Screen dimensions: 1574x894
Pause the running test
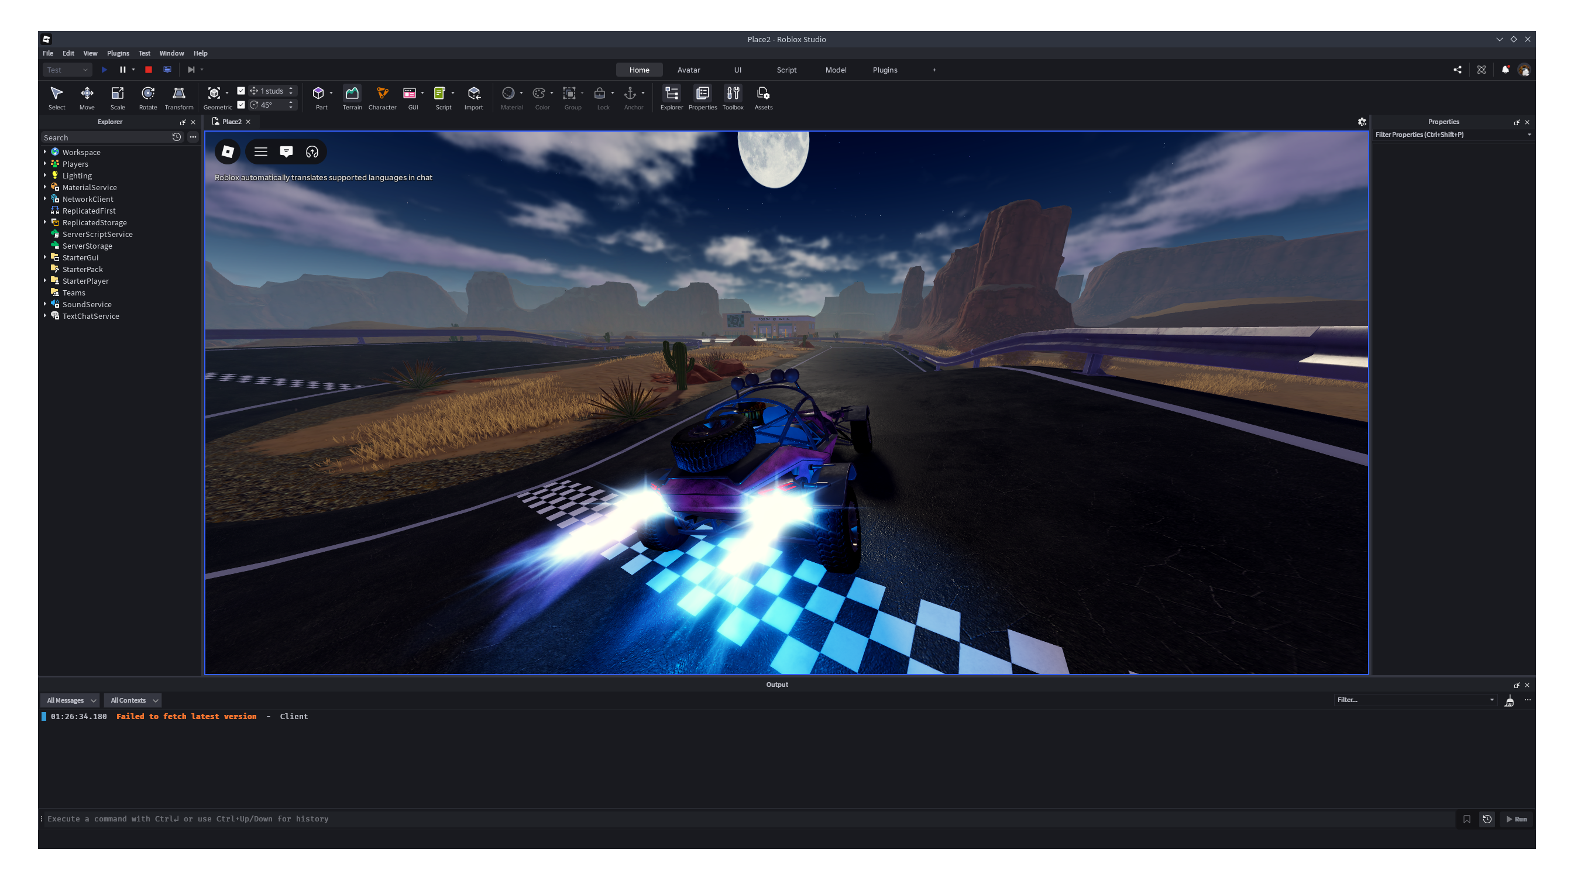pyautogui.click(x=122, y=70)
